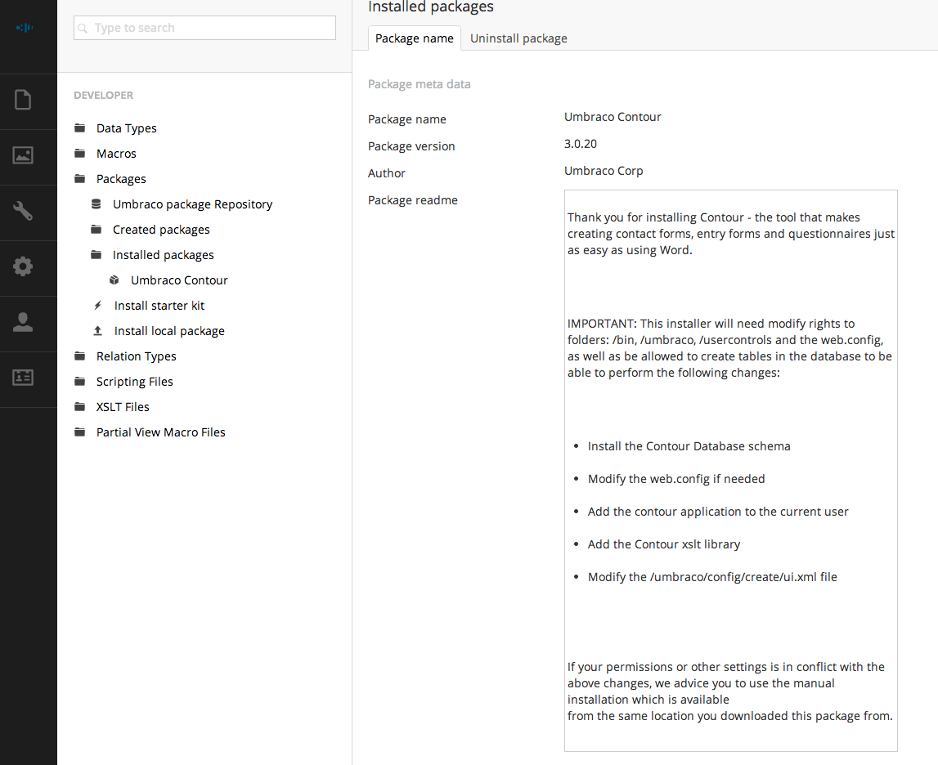
Task: Select Umbraco Contour installed package
Action: point(179,280)
